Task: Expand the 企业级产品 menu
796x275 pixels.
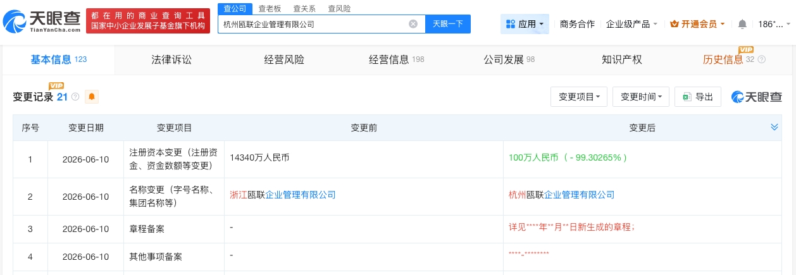Action: [x=631, y=24]
